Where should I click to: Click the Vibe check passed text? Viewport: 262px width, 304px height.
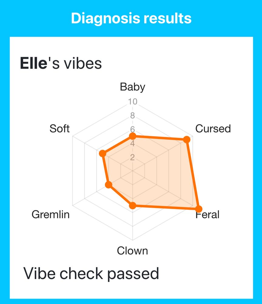point(91,273)
